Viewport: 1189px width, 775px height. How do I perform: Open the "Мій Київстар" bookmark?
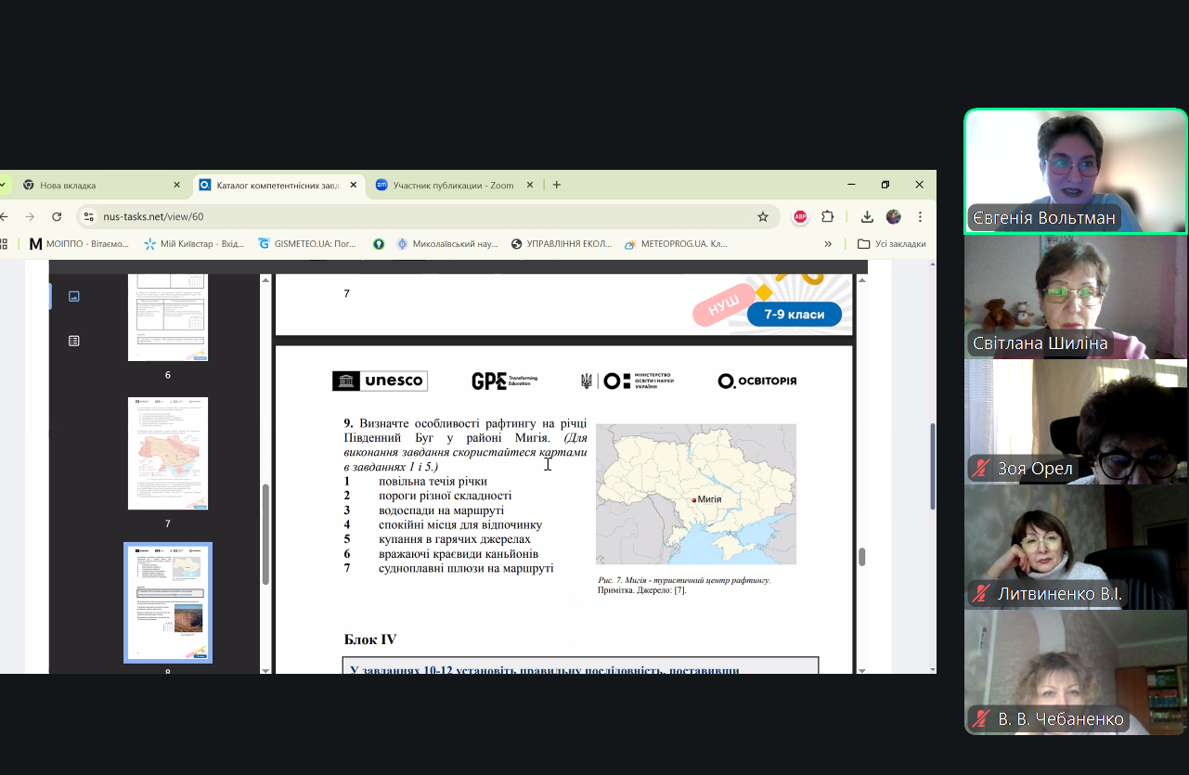click(x=194, y=244)
